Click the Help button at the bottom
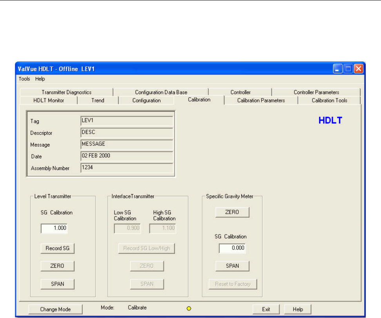The width and height of the screenshot is (381, 318). 298,309
